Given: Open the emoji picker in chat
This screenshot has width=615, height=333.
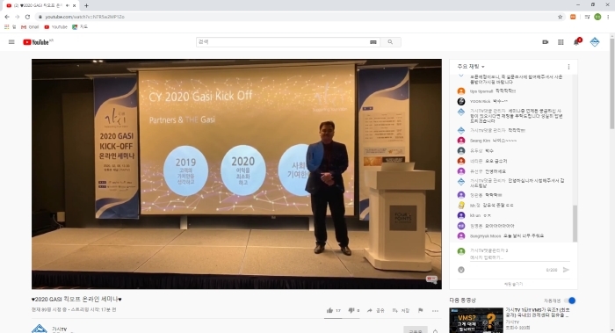Looking at the screenshot, I should (x=461, y=270).
